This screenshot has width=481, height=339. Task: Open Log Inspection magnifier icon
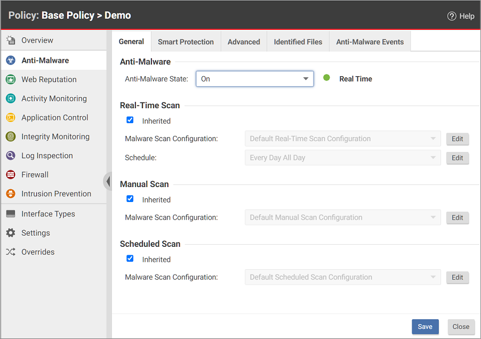coord(11,156)
